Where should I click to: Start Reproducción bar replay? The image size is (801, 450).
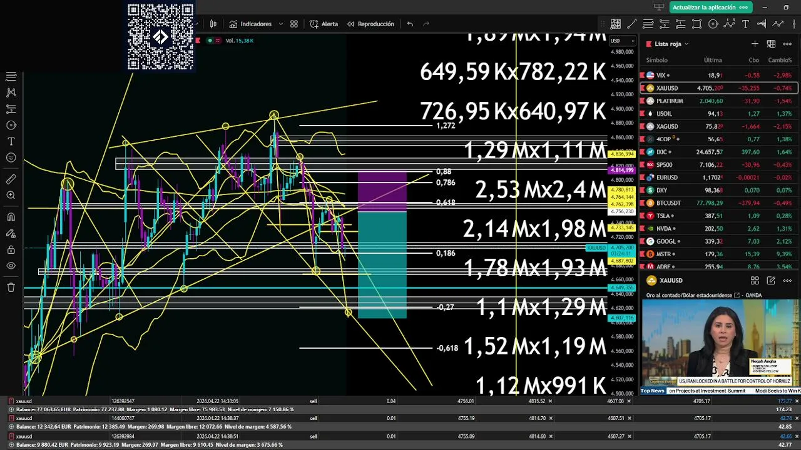pos(370,24)
